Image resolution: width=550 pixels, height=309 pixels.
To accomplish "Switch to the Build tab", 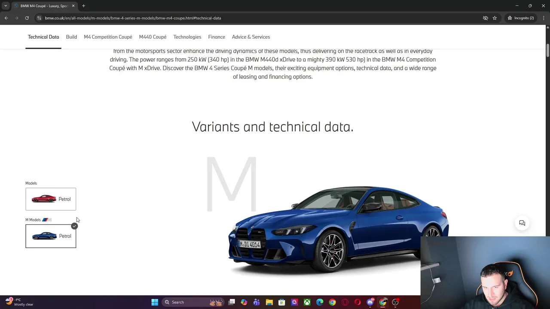I will click(x=71, y=37).
